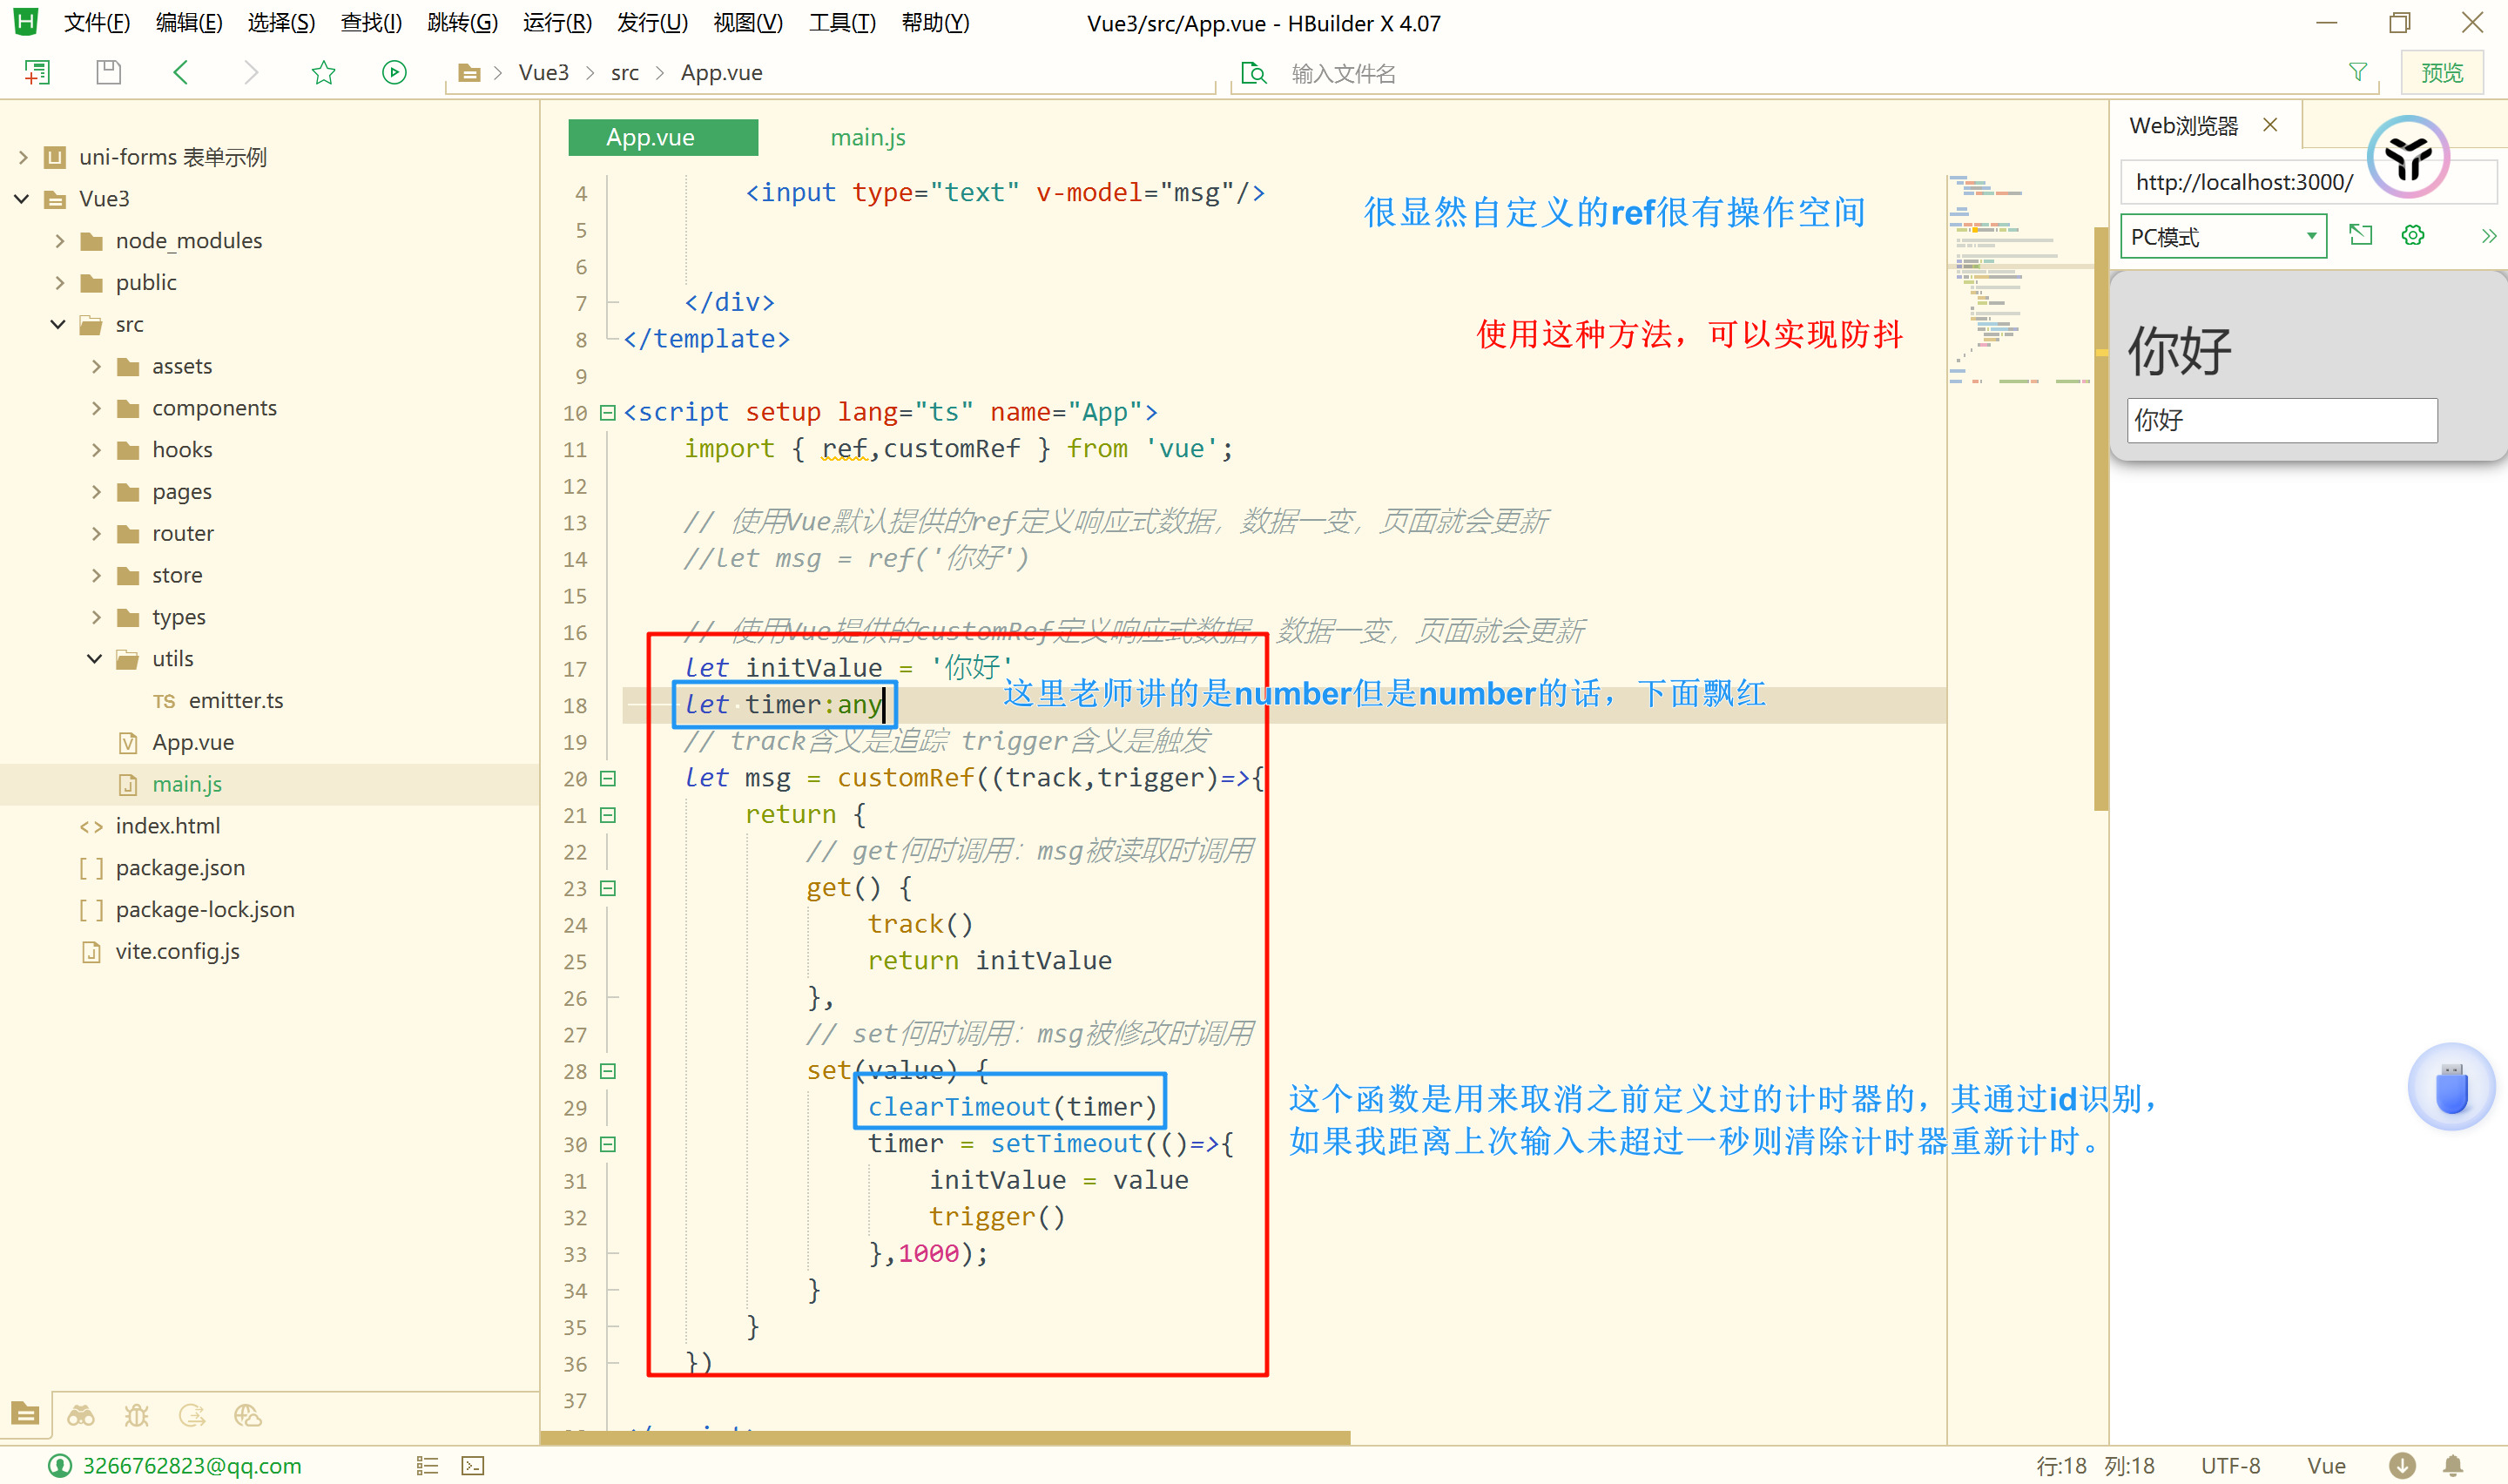This screenshot has width=2508, height=1484.
Task: Collapse the code fold at line 20
Action: click(608, 778)
